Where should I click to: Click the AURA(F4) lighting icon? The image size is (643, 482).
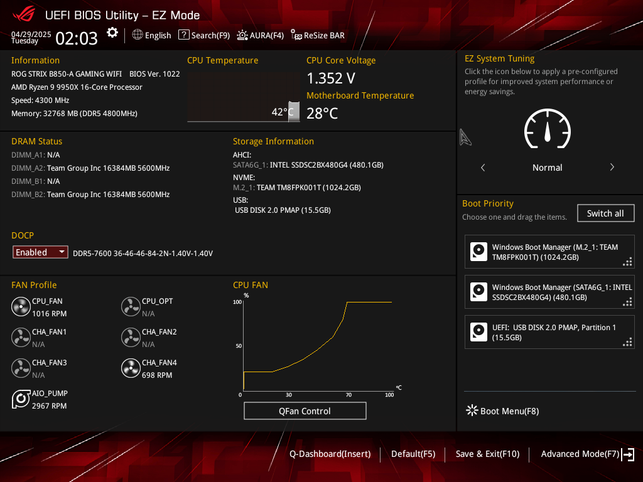coord(242,35)
